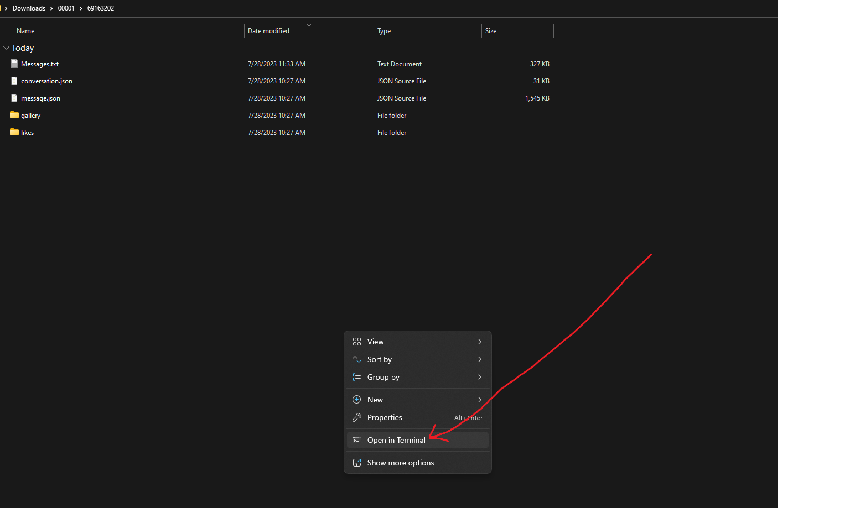Open the Date modified column sort chevron
The image size is (850, 508).
click(309, 25)
